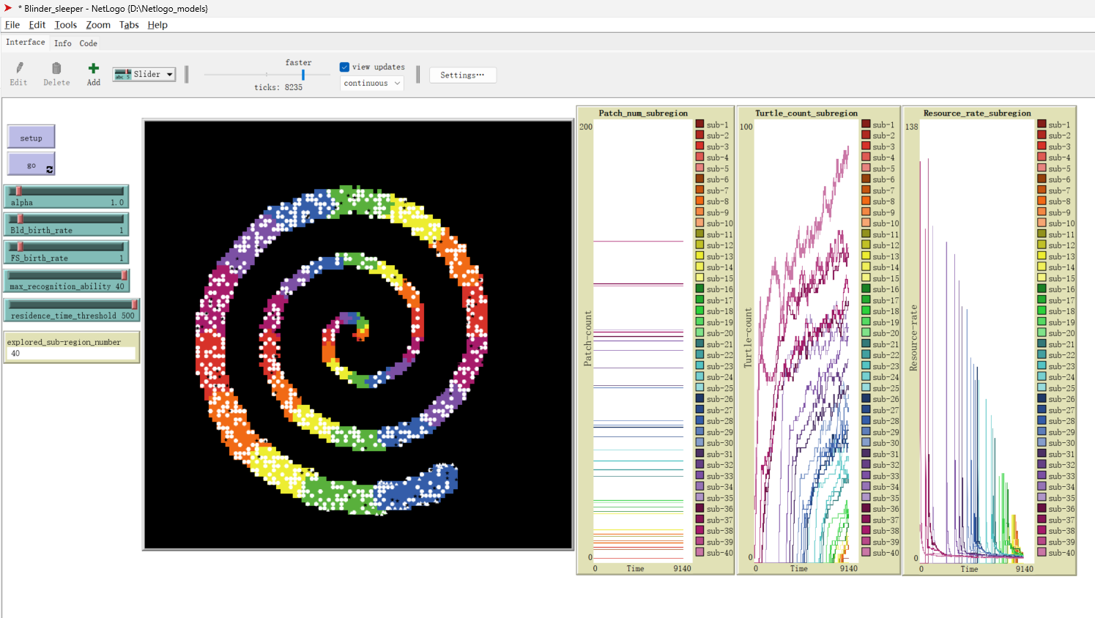Viewport: 1095px width, 618px height.
Task: Click the Edit pencil icon
Action: tap(19, 69)
